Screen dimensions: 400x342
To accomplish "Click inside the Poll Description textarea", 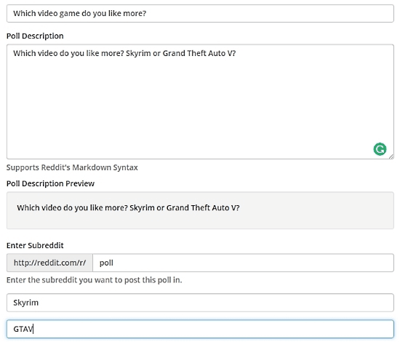I will point(200,102).
